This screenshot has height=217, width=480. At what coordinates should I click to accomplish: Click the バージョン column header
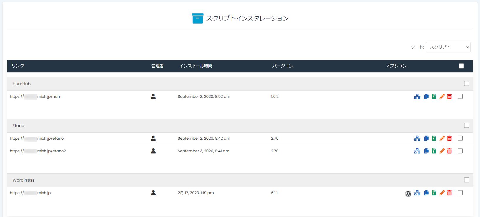283,66
